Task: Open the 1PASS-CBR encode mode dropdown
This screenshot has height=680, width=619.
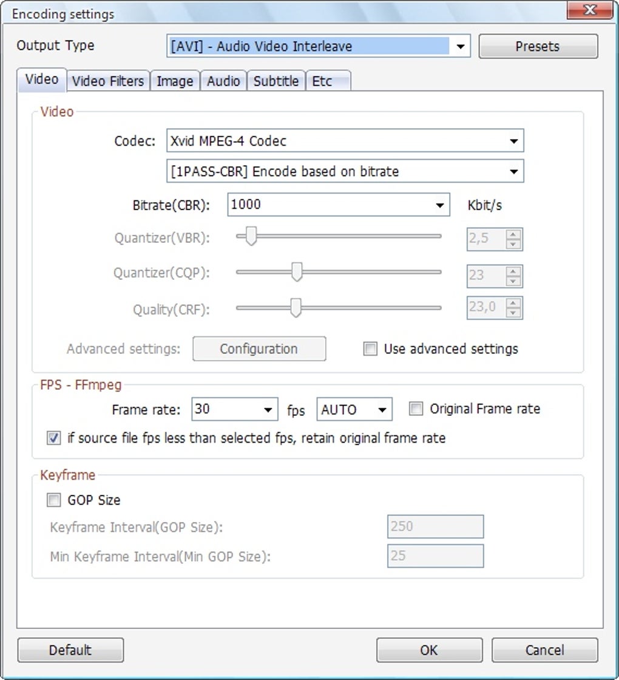Action: click(345, 171)
